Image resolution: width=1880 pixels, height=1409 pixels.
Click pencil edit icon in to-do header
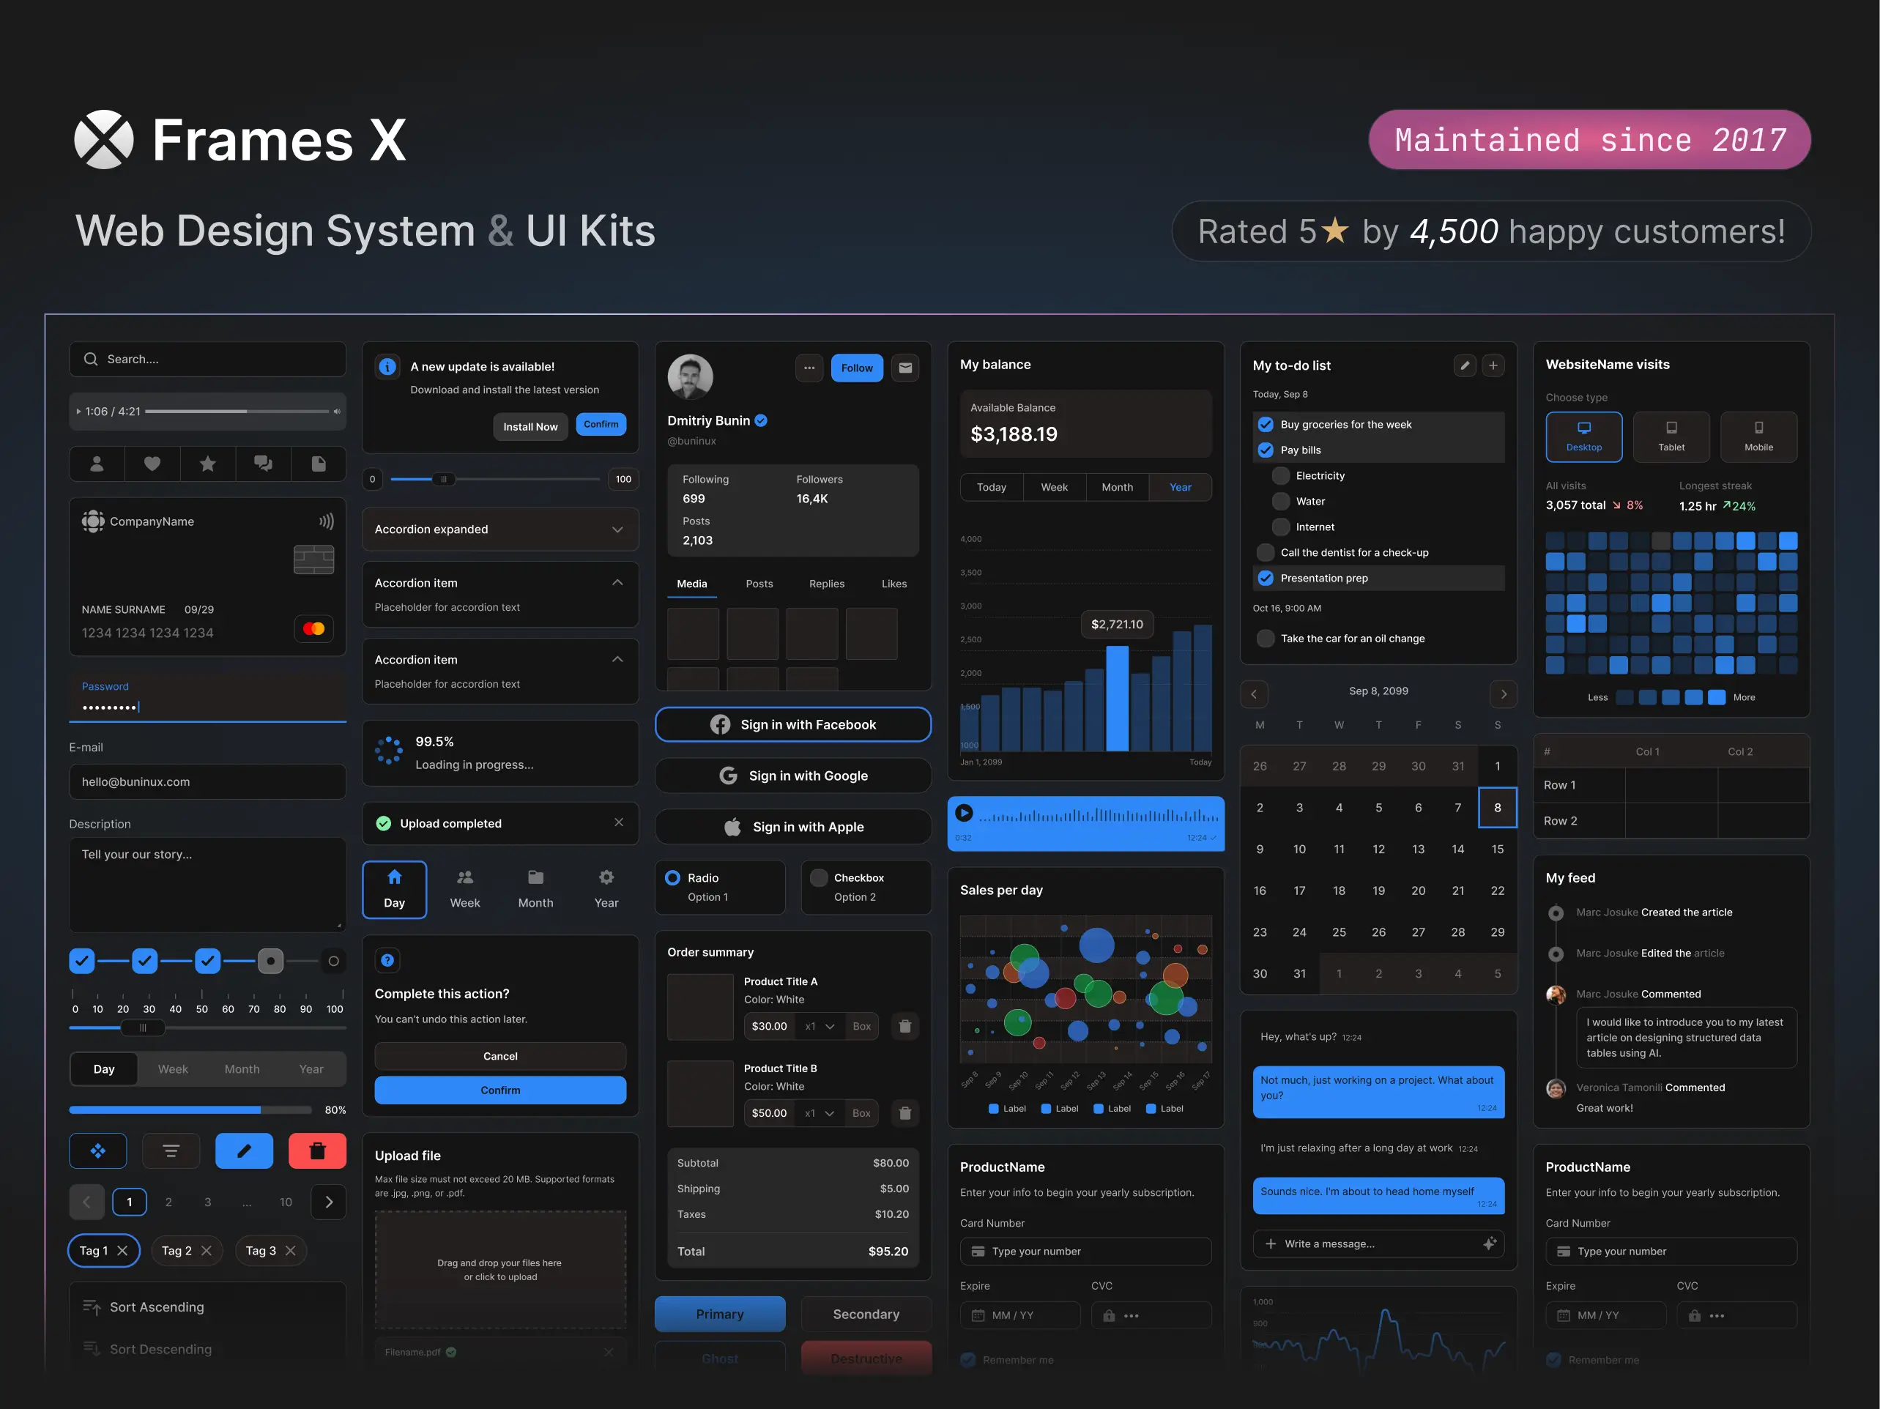pyautogui.click(x=1465, y=365)
